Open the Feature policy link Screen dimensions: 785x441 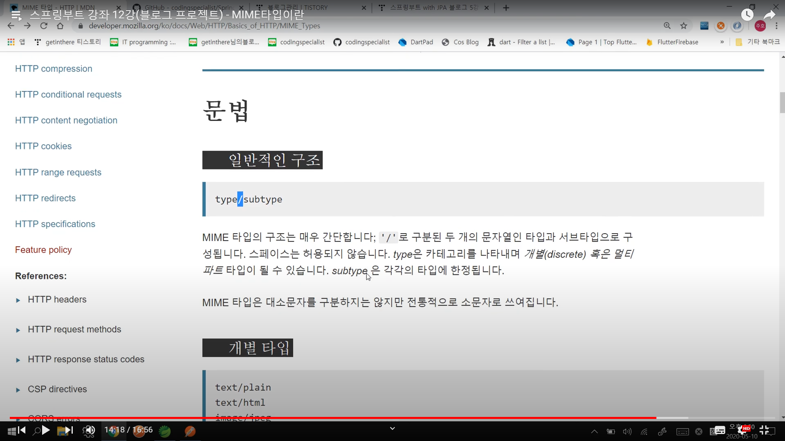click(x=43, y=250)
